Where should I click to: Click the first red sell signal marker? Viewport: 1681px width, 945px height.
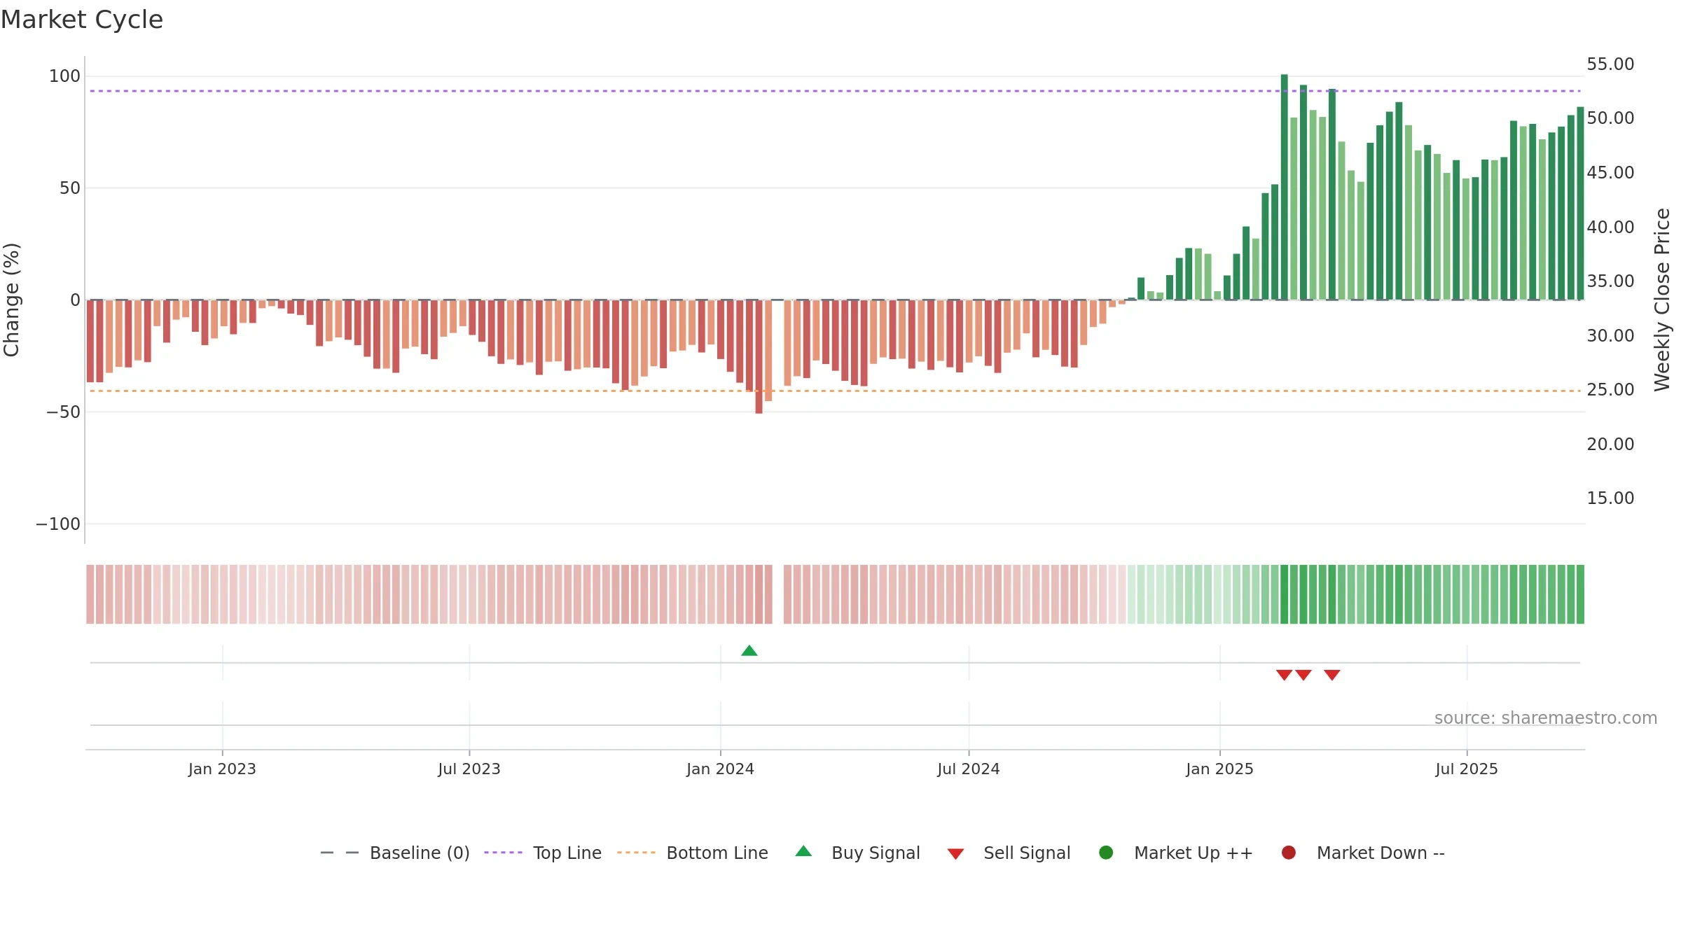point(1284,675)
